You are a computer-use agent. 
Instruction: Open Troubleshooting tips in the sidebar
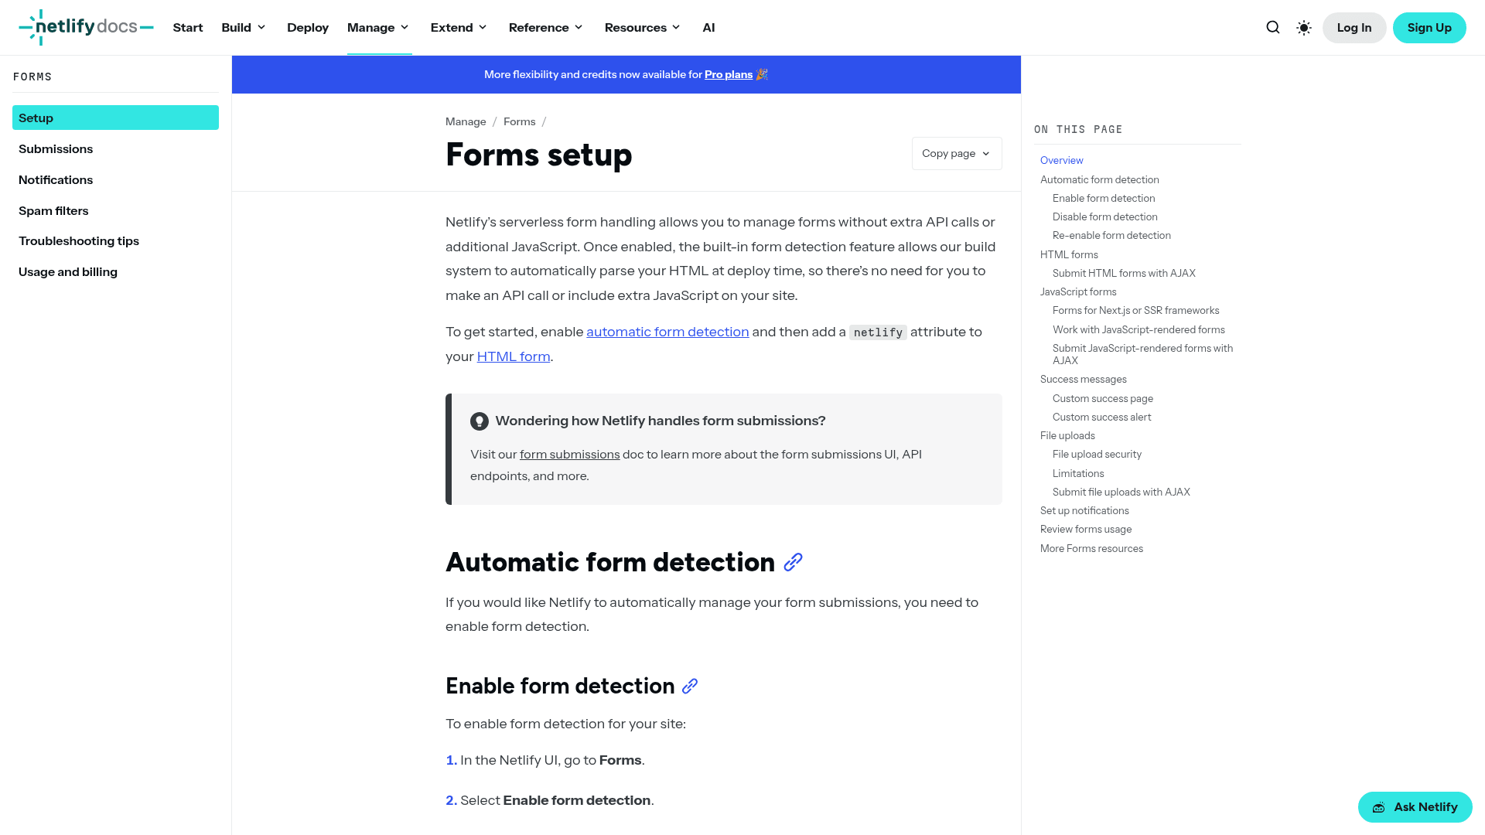115,240
